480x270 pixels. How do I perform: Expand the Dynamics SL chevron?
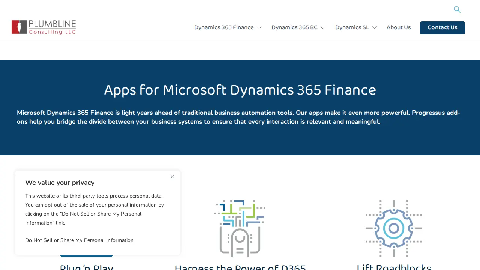point(374,28)
